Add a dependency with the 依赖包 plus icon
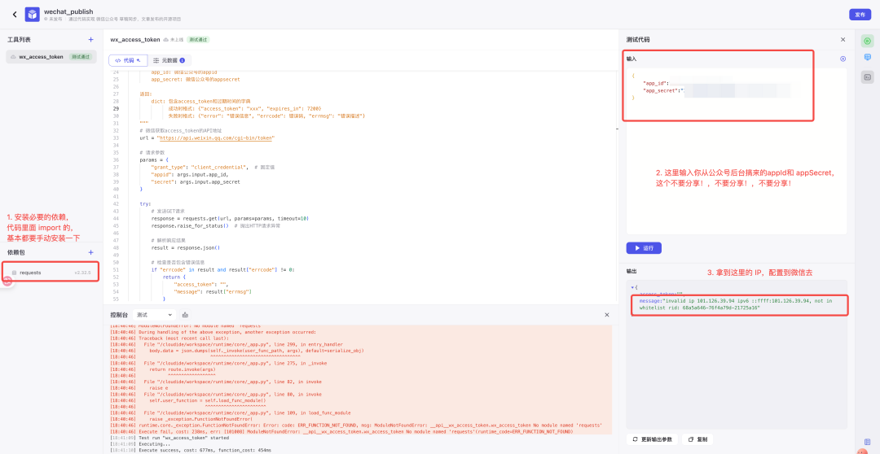The width and height of the screenshot is (880, 454). pyautogui.click(x=90, y=252)
